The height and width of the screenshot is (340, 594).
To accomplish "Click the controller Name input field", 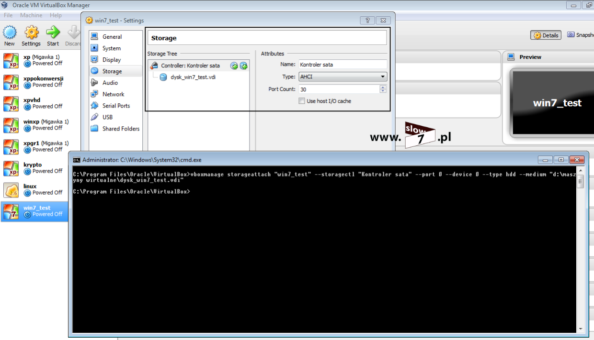I will [343, 65].
